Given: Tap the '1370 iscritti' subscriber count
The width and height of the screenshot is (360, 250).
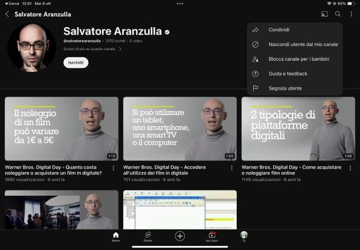Looking at the screenshot, I should coord(115,41).
